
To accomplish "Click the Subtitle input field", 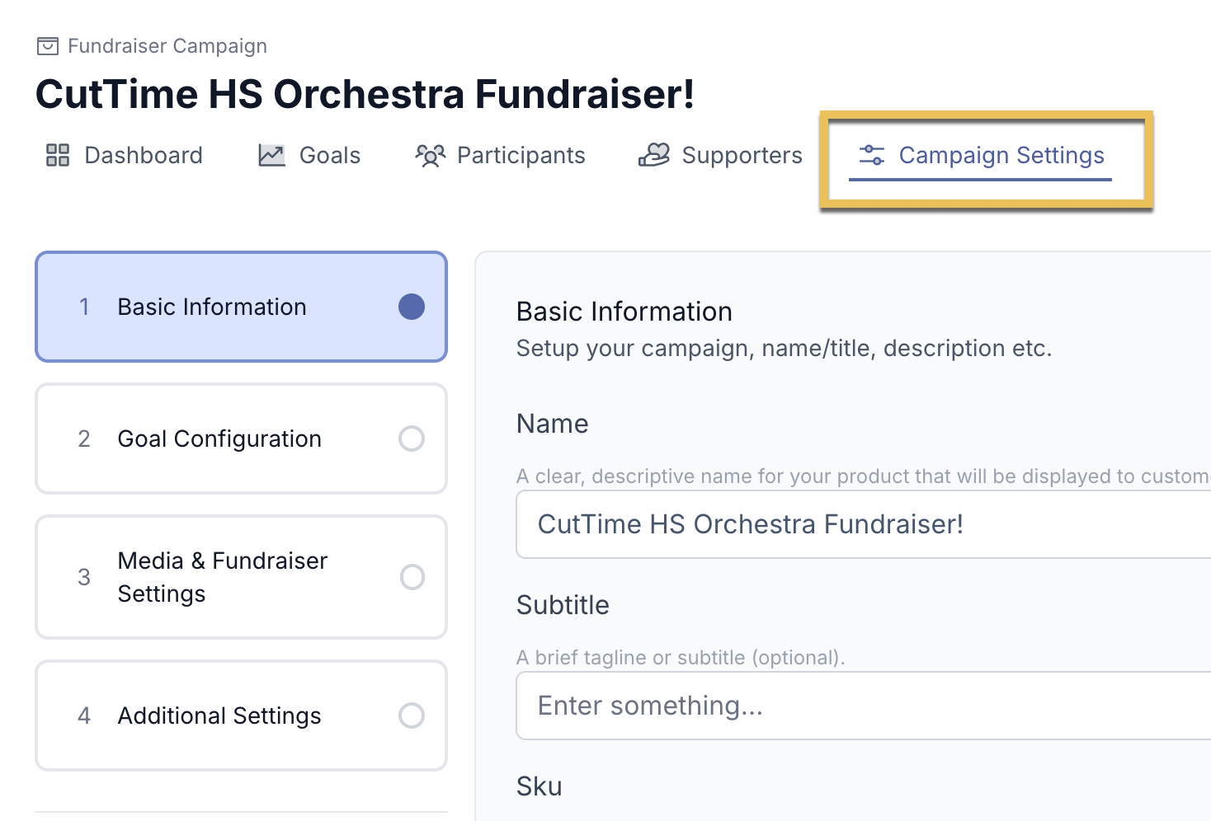I will (863, 706).
